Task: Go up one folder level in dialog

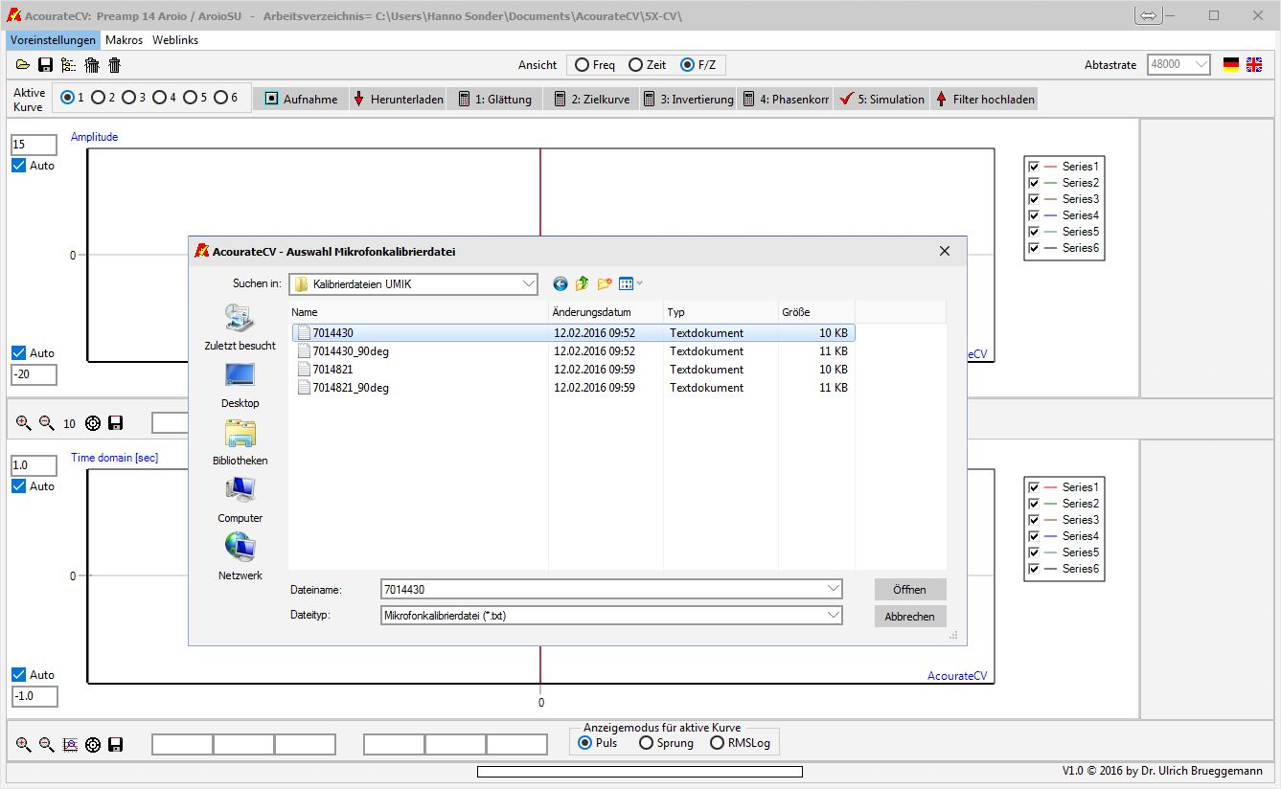Action: coord(582,283)
